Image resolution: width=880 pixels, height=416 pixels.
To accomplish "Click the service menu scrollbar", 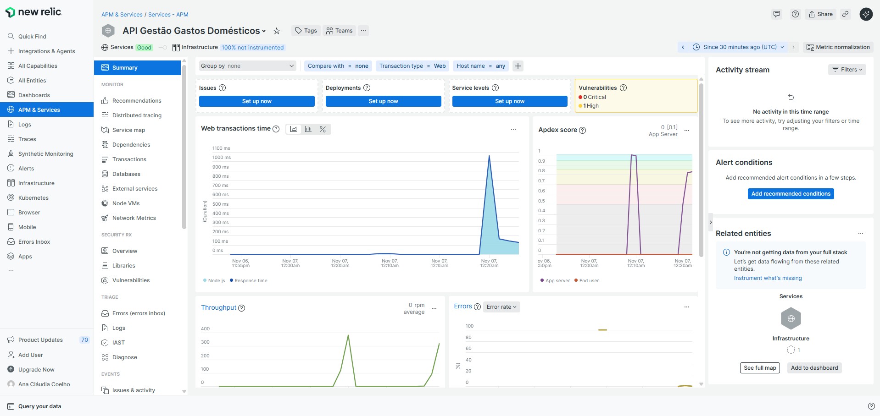I will point(184,147).
